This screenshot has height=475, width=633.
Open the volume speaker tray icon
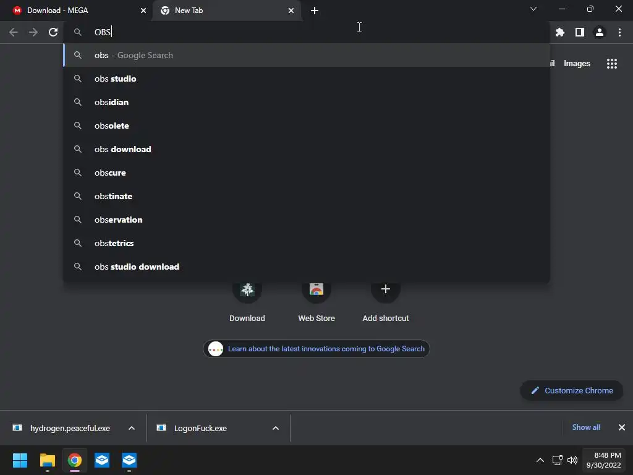(572, 460)
